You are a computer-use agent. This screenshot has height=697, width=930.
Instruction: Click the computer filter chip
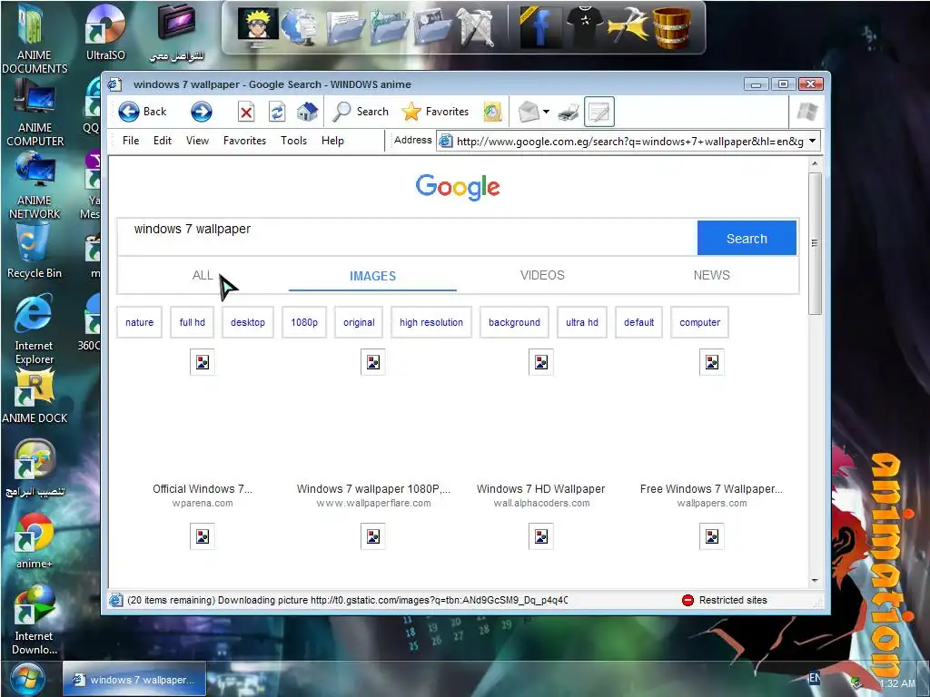[700, 322]
